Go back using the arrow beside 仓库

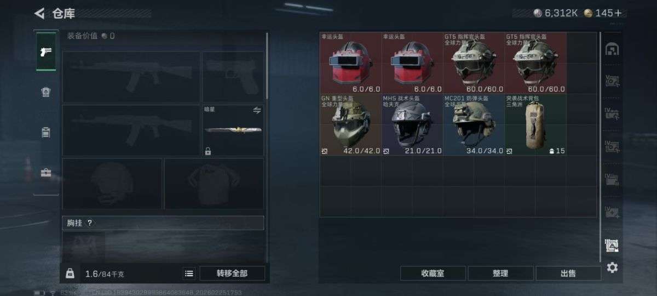39,13
